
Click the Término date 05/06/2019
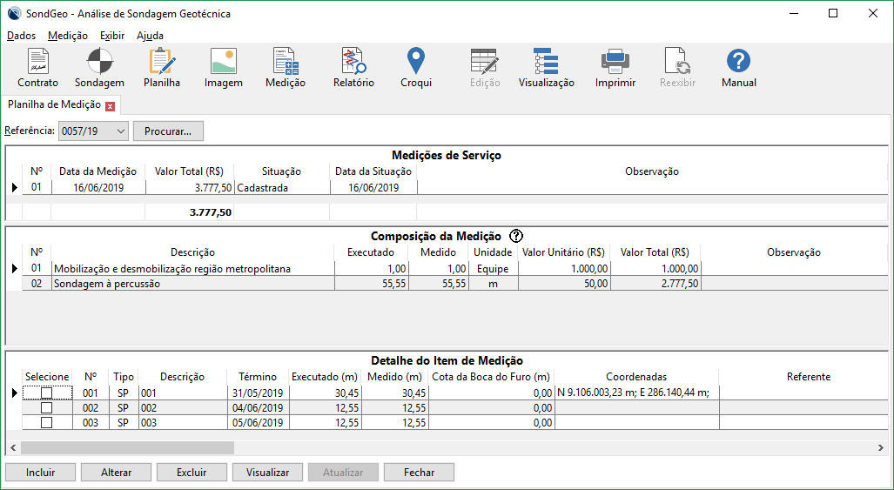tap(258, 423)
